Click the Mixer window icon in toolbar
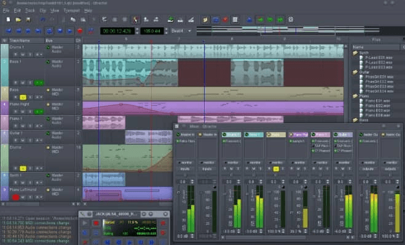 235,20
